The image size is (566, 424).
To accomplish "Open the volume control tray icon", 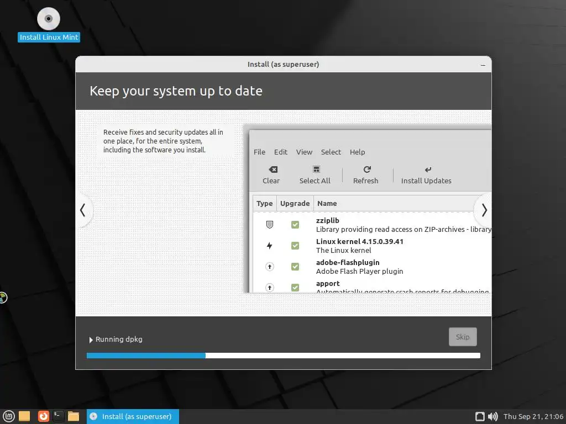I will click(x=492, y=416).
